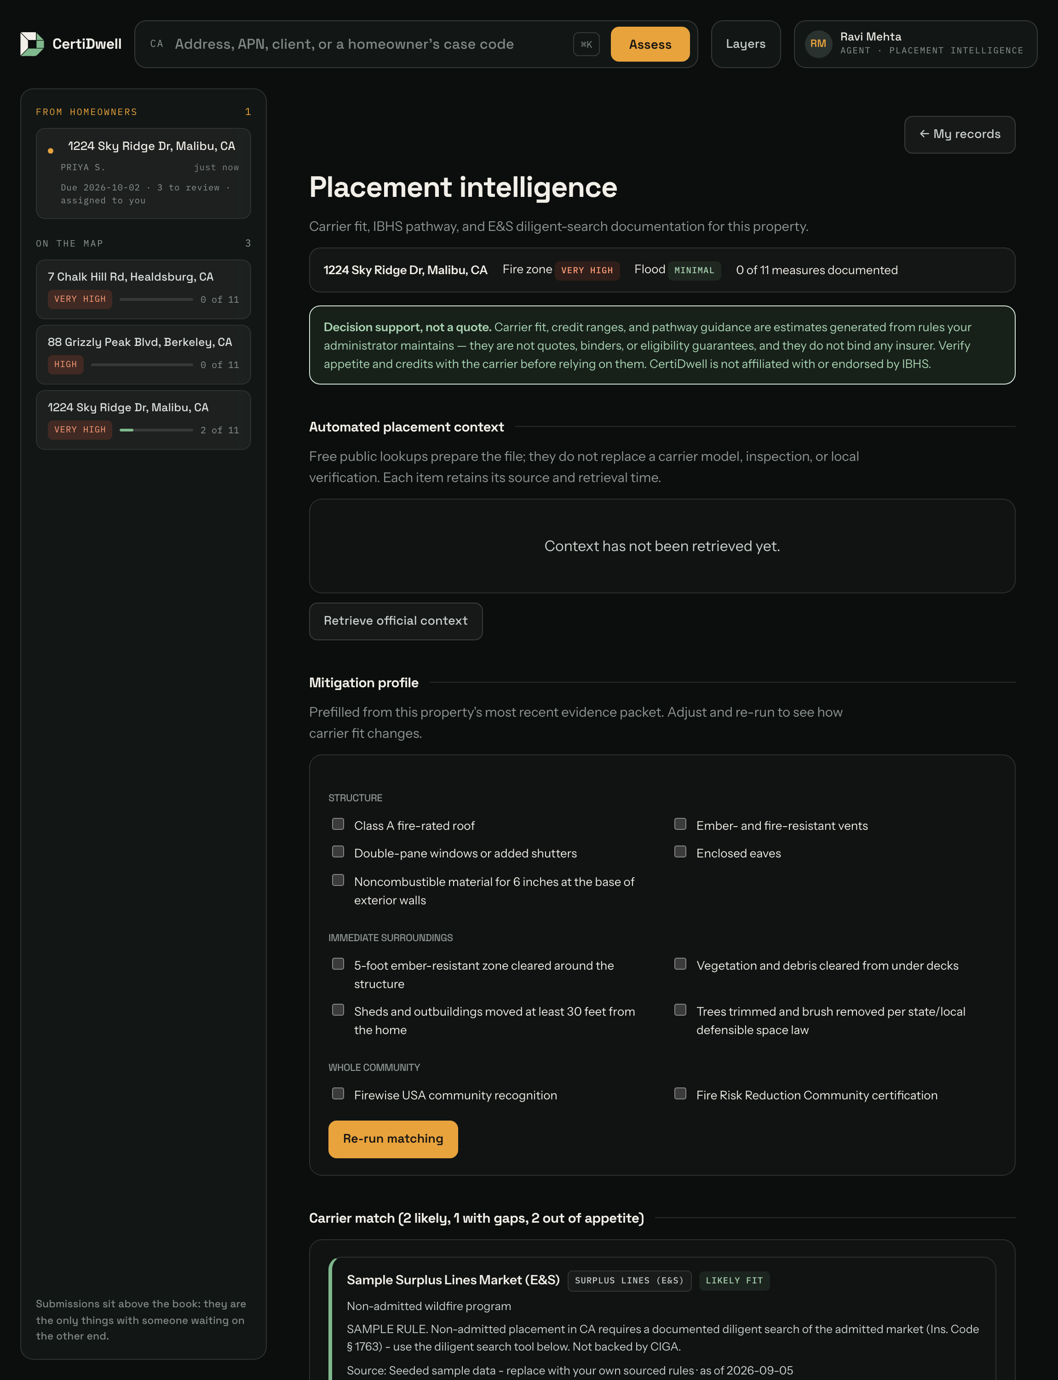
Task: Click LIKELY FIT tag
Action: pyautogui.click(x=734, y=1281)
